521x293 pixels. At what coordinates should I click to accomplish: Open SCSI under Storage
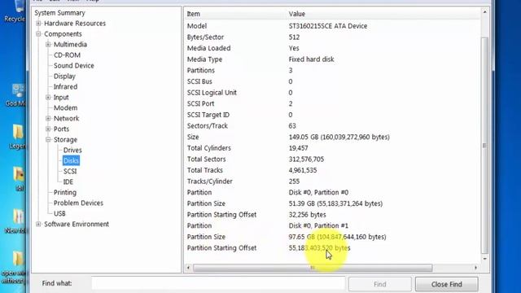click(x=70, y=172)
